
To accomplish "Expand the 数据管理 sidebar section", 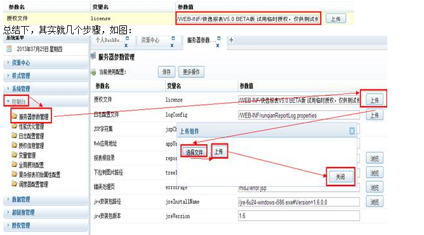I will coord(46,199).
